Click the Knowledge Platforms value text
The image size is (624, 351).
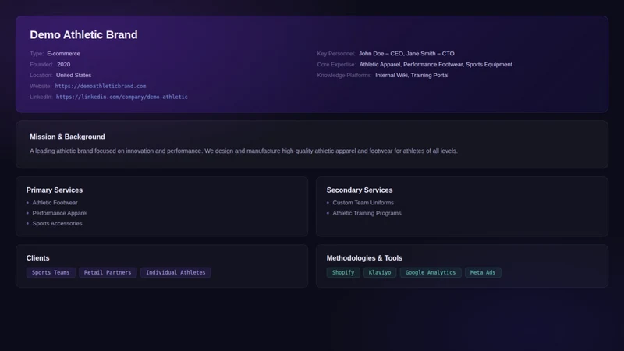(412, 75)
